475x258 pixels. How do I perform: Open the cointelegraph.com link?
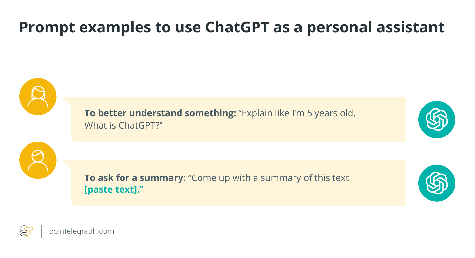click(x=82, y=231)
